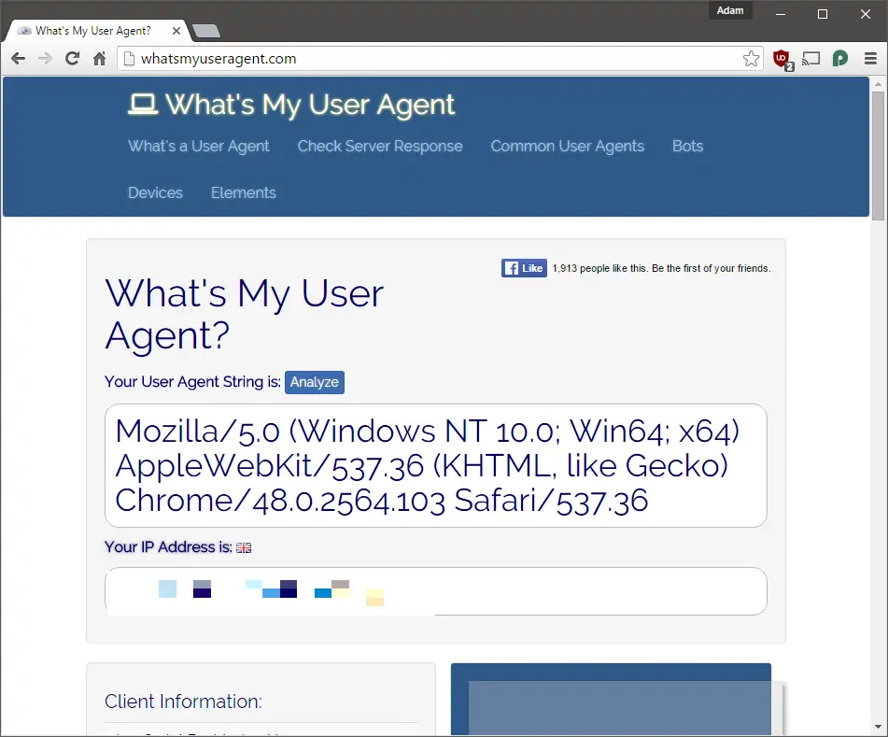The height and width of the screenshot is (737, 888).
Task: Minimize the browser window
Action: [781, 14]
